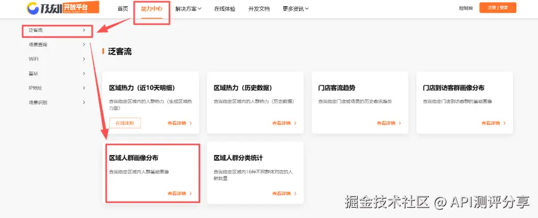Click the 泛客流 section heading
Viewport: 538px width, 218px height.
[x=120, y=52]
